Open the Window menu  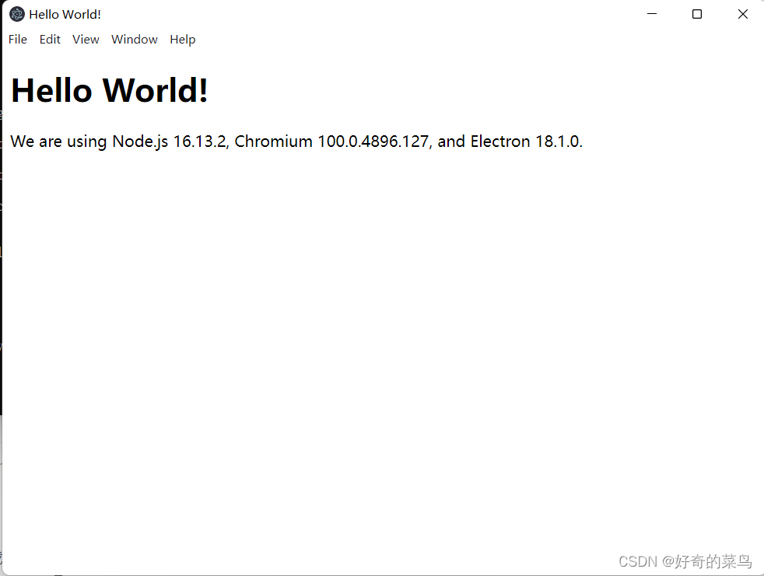pos(135,40)
